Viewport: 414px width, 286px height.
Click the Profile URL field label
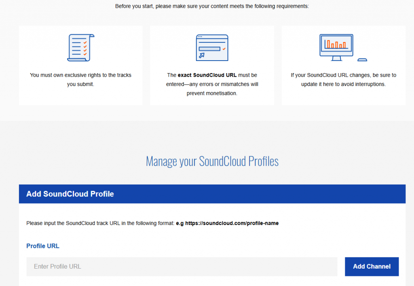click(43, 246)
